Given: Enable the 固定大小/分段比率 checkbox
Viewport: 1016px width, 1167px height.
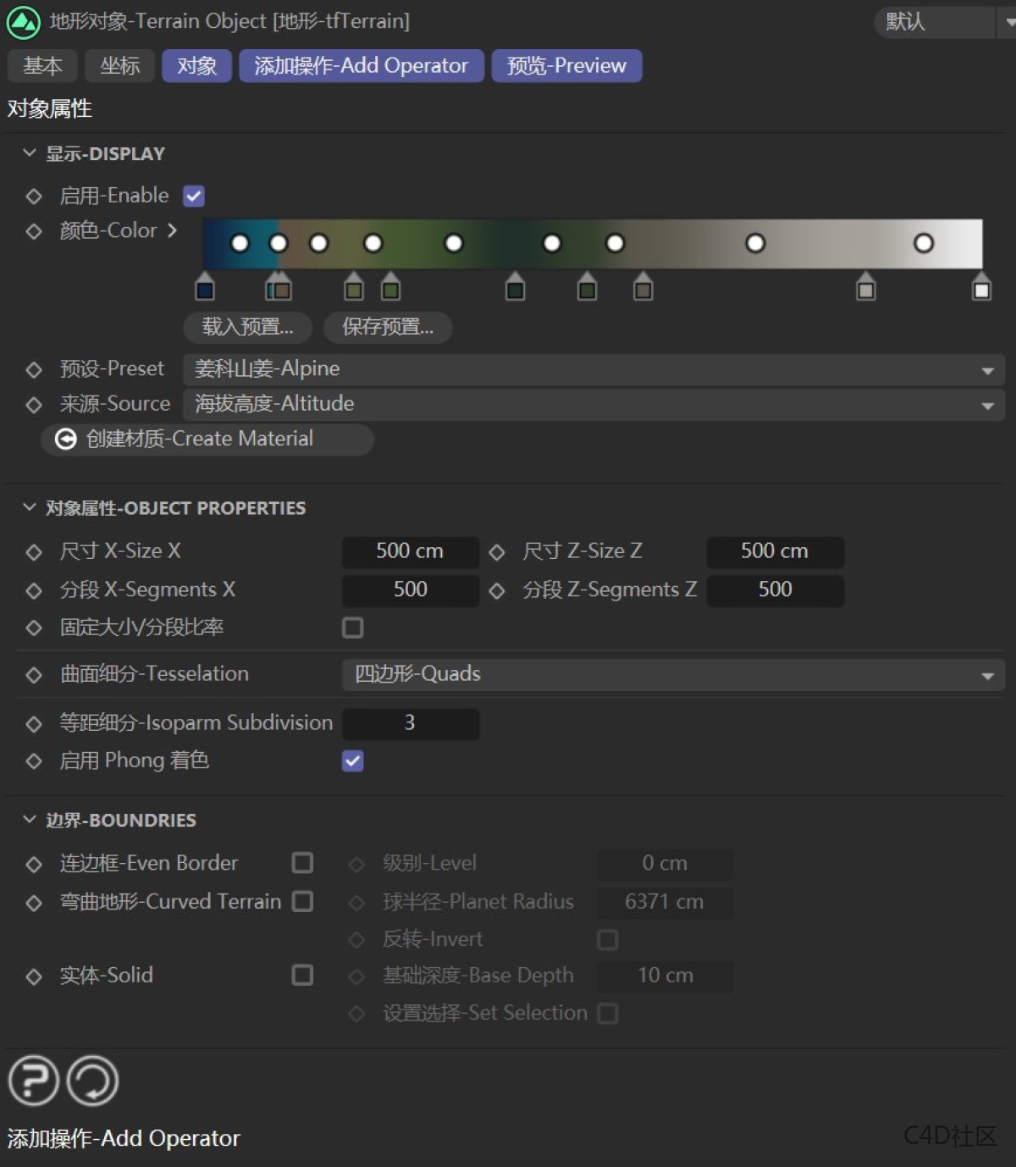Looking at the screenshot, I should click(353, 628).
